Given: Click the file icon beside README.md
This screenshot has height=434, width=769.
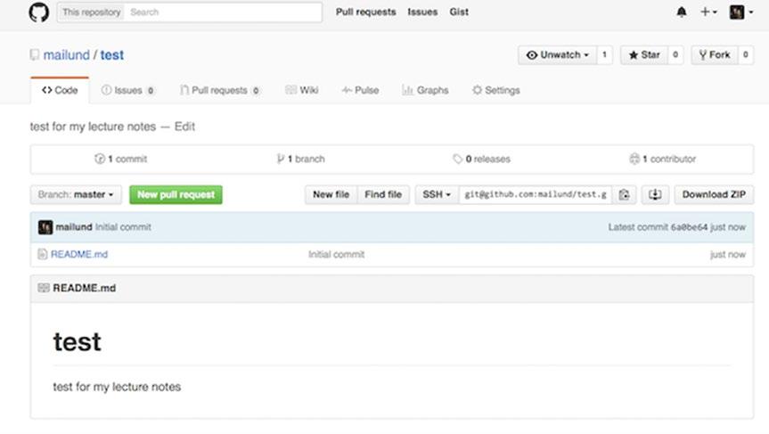Looking at the screenshot, I should (43, 254).
